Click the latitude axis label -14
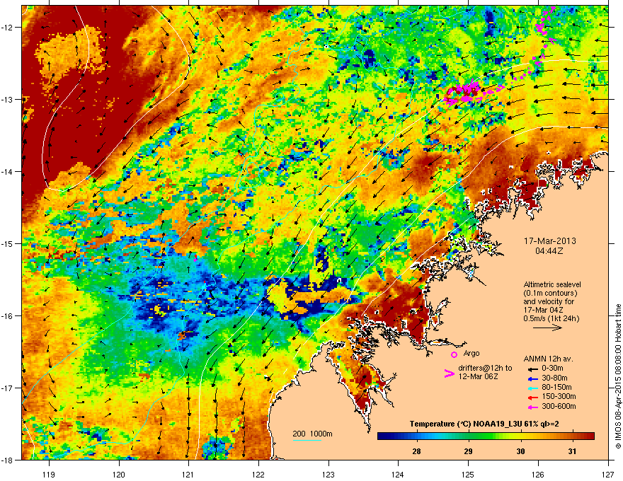The image size is (623, 481). click(x=7, y=171)
